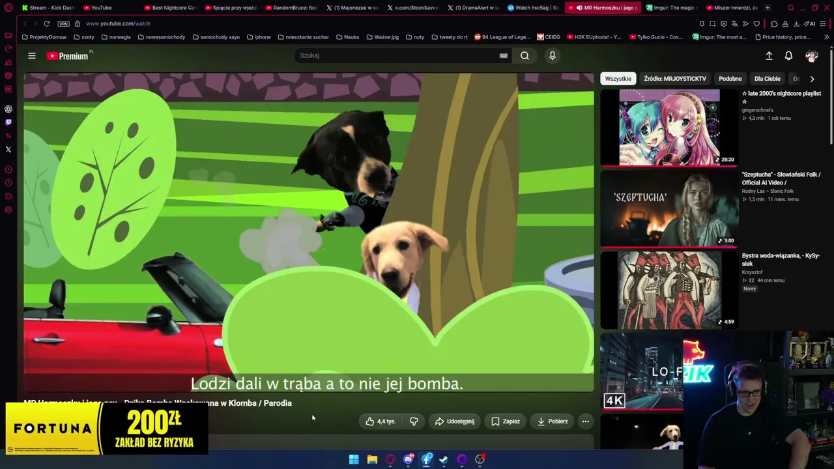Switch to the Imgur: The magic tab
The image size is (834, 469).
[672, 8]
